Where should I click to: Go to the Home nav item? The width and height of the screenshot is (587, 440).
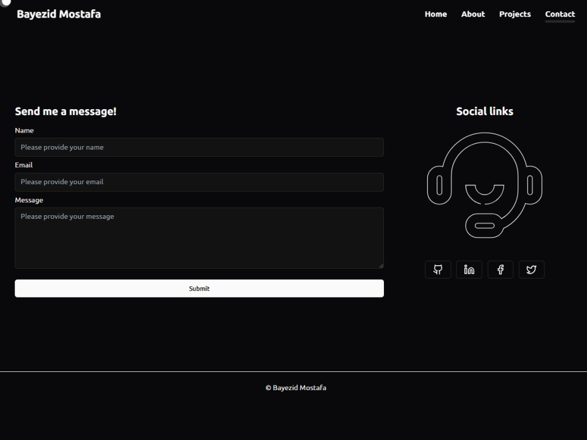pyautogui.click(x=436, y=14)
